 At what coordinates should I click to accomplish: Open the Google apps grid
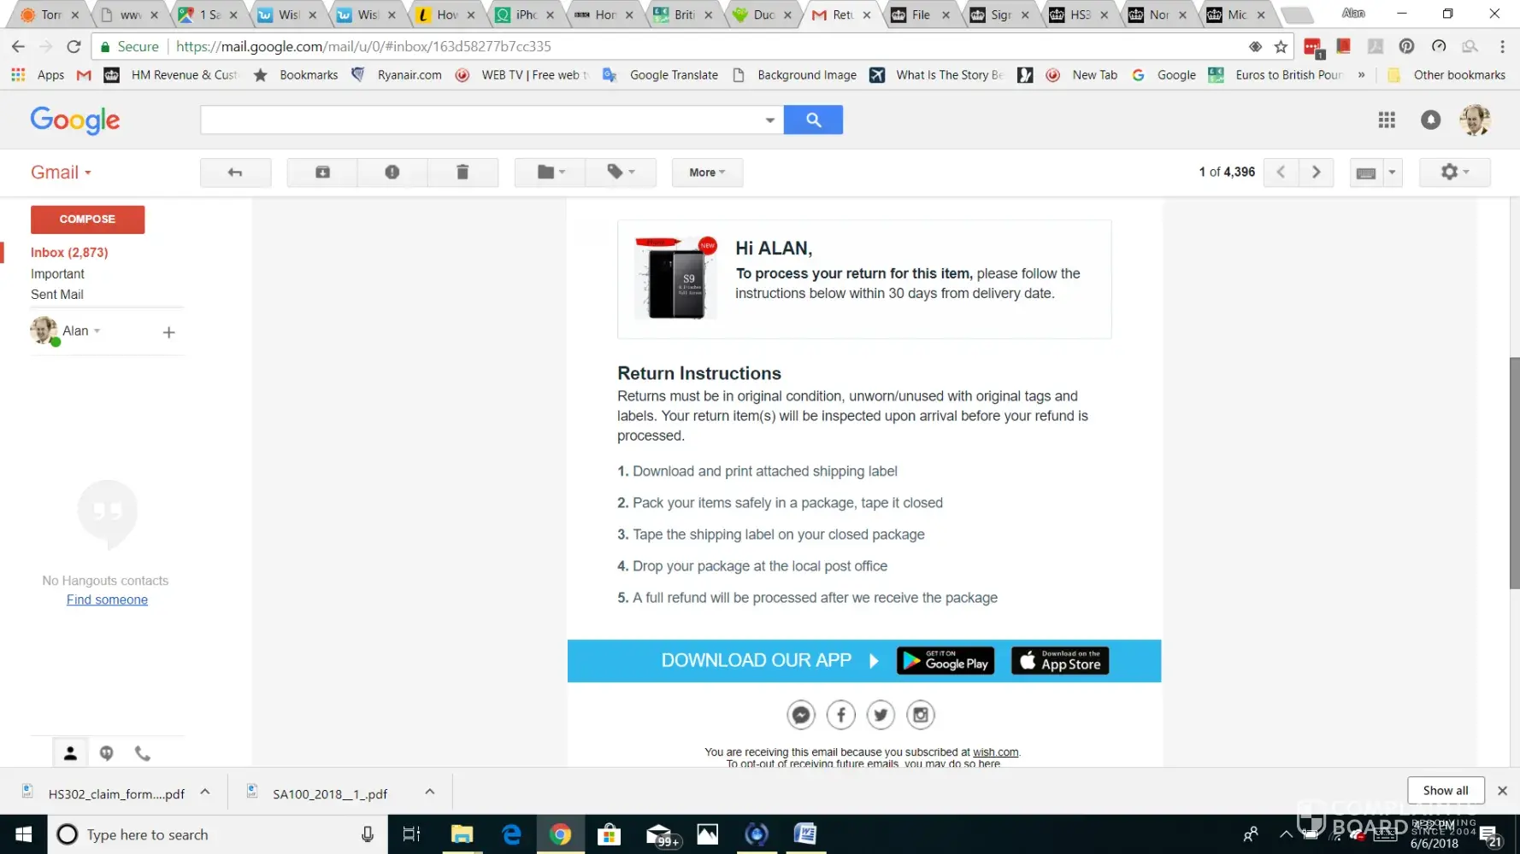click(x=1387, y=120)
